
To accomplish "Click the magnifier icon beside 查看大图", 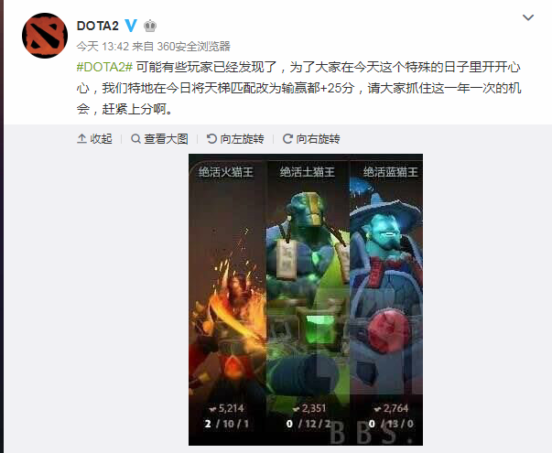I will [135, 139].
